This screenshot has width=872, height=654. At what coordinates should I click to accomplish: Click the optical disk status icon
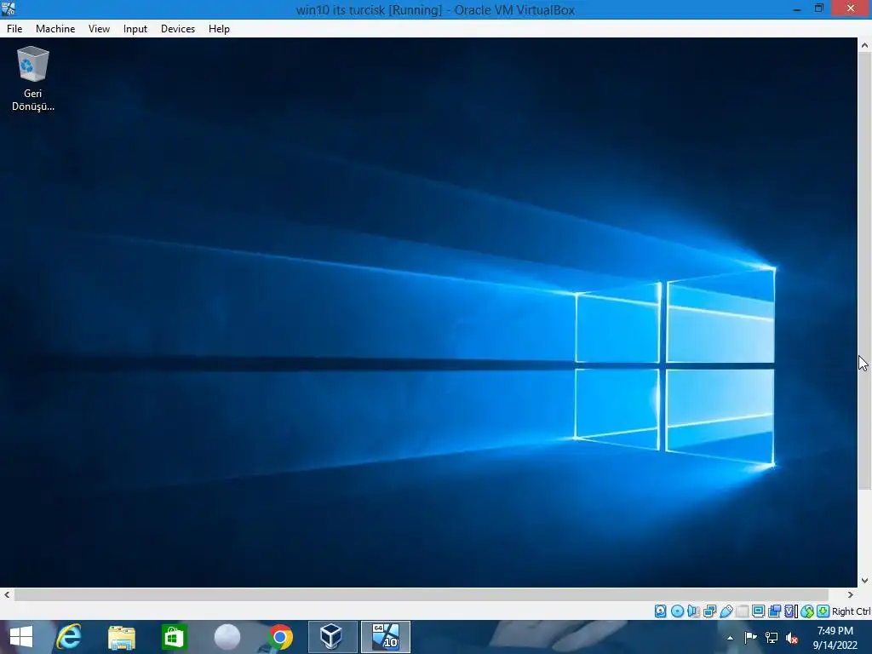(x=677, y=611)
